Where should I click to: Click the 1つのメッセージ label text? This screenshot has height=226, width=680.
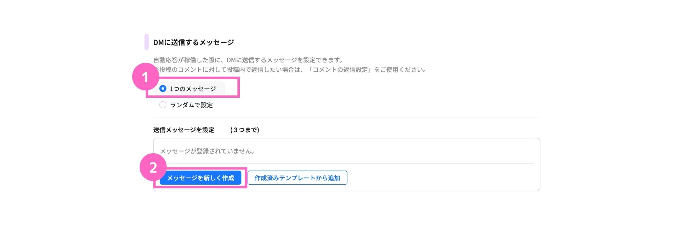pyautogui.click(x=193, y=89)
